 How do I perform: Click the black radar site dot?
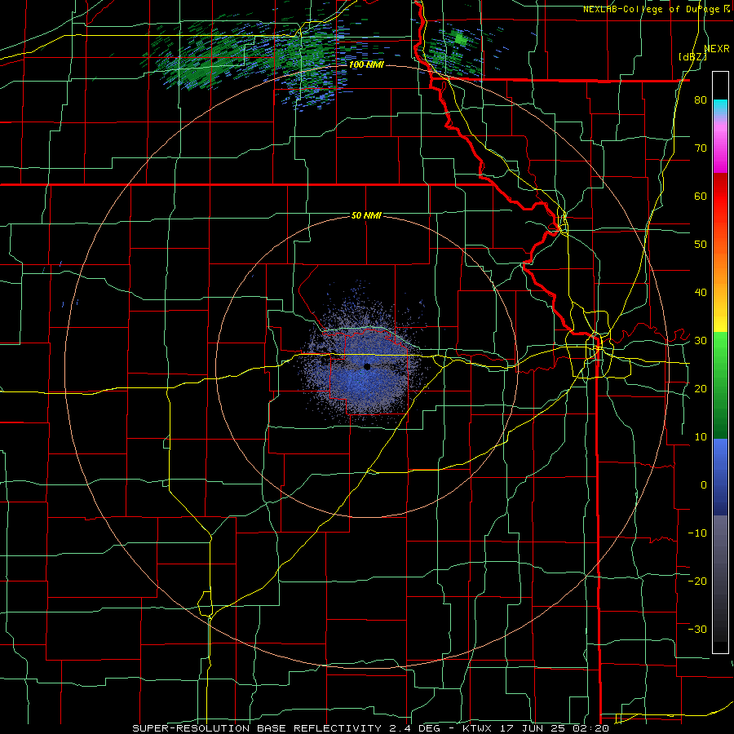tap(367, 366)
